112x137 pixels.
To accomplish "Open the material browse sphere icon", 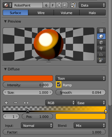I will click(7, 5).
